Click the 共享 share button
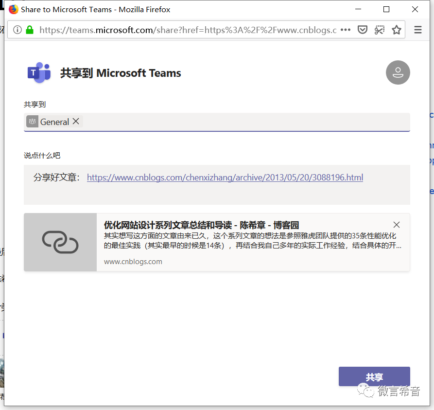The image size is (434, 410). click(374, 376)
